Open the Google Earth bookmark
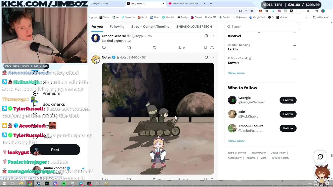 pos(257,17)
